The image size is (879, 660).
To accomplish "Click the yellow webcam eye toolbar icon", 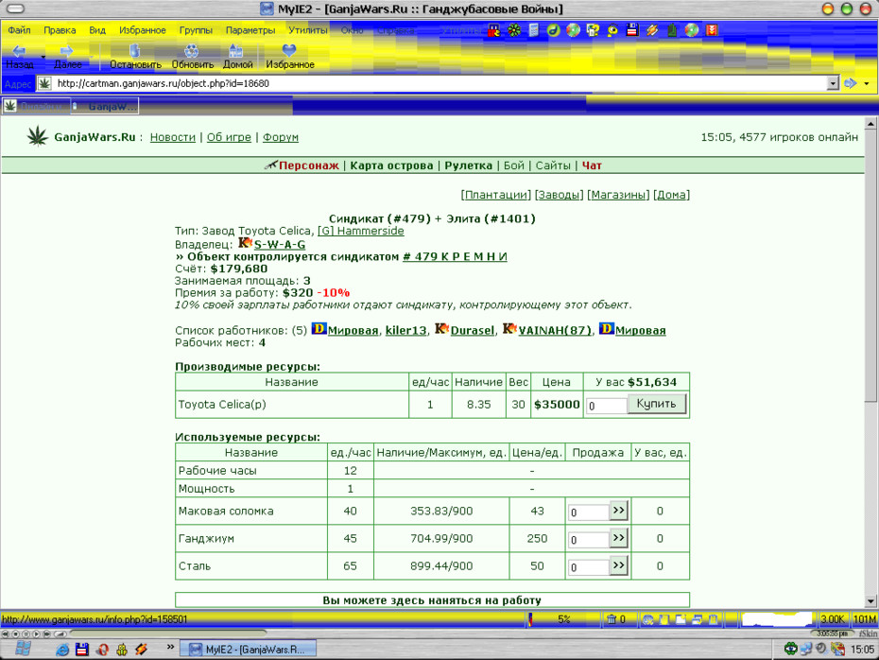I will (x=612, y=30).
